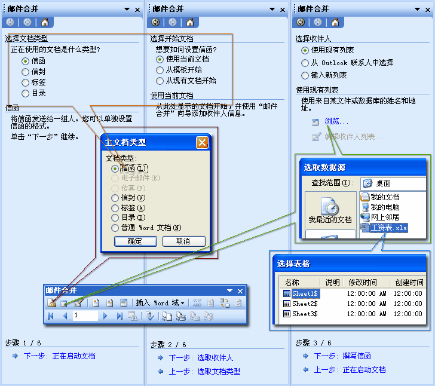Go to the last record in toolbar
Viewport: 435px width, 386px height.
coord(120,316)
